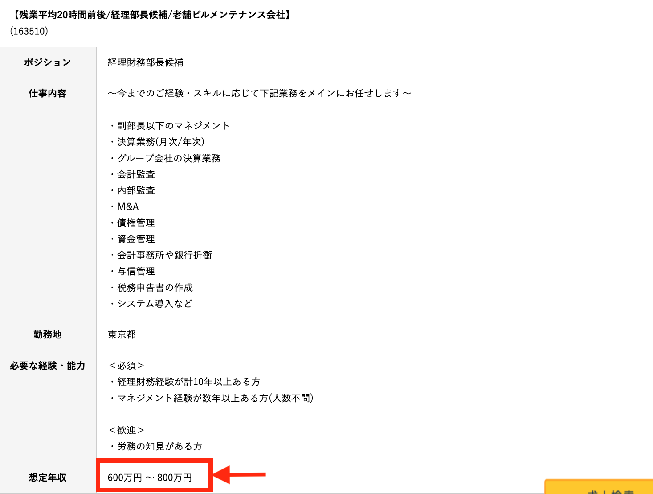Image resolution: width=653 pixels, height=494 pixels.
Task: Click the job ID (163510)
Action: [29, 31]
